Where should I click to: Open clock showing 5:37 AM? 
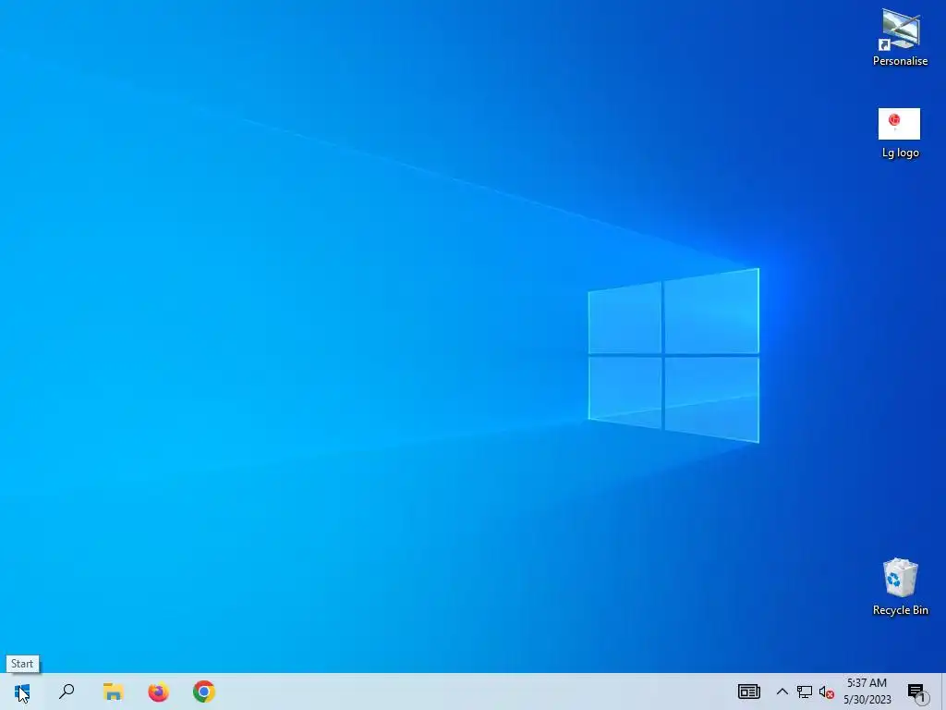[x=867, y=692]
